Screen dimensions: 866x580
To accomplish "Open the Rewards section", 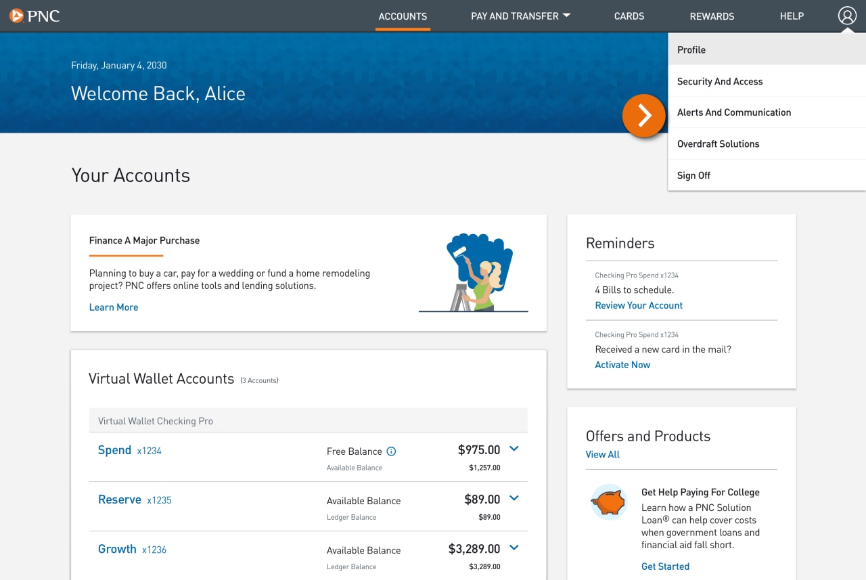I will tap(712, 16).
